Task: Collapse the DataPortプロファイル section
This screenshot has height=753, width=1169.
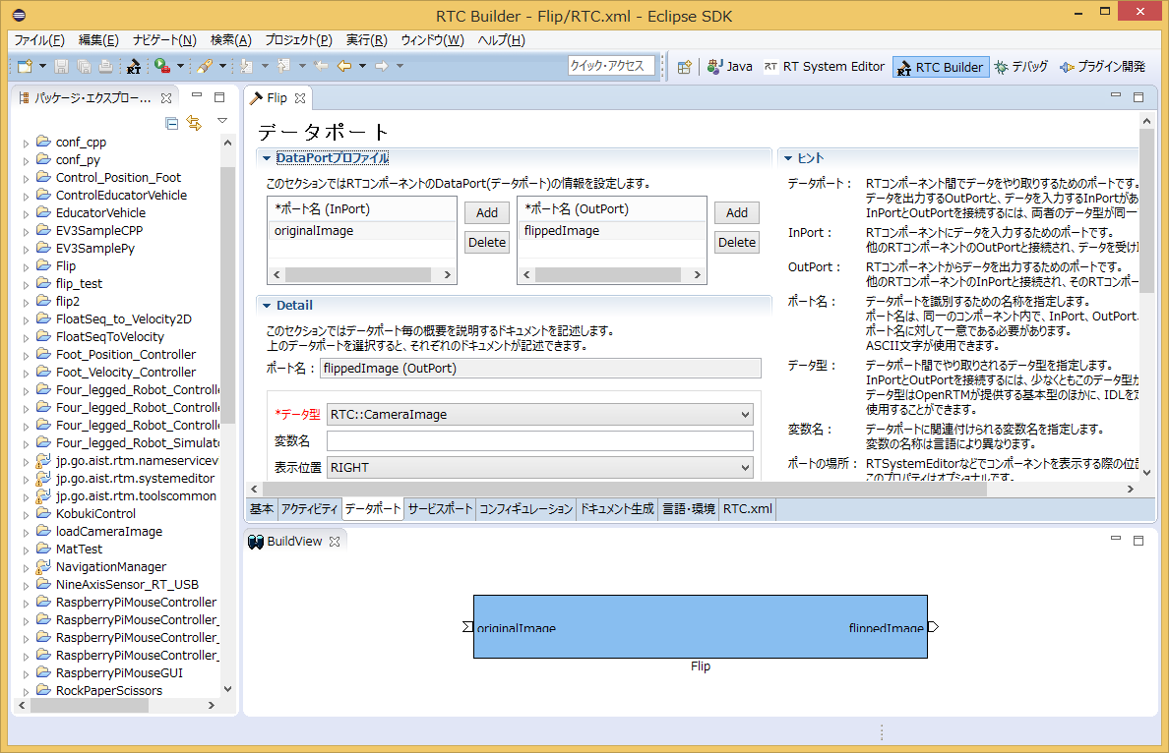Action: coord(266,158)
